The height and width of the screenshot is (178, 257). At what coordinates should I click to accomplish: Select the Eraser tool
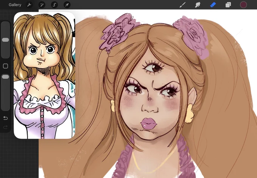tap(213, 5)
